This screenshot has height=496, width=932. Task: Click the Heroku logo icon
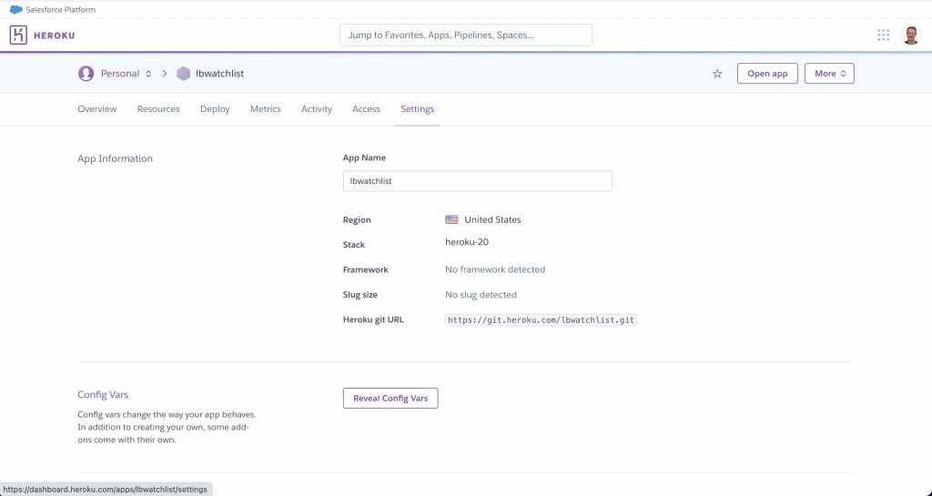click(x=18, y=35)
